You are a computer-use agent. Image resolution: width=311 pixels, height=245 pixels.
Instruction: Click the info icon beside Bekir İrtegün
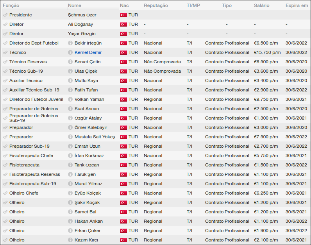[70, 43]
